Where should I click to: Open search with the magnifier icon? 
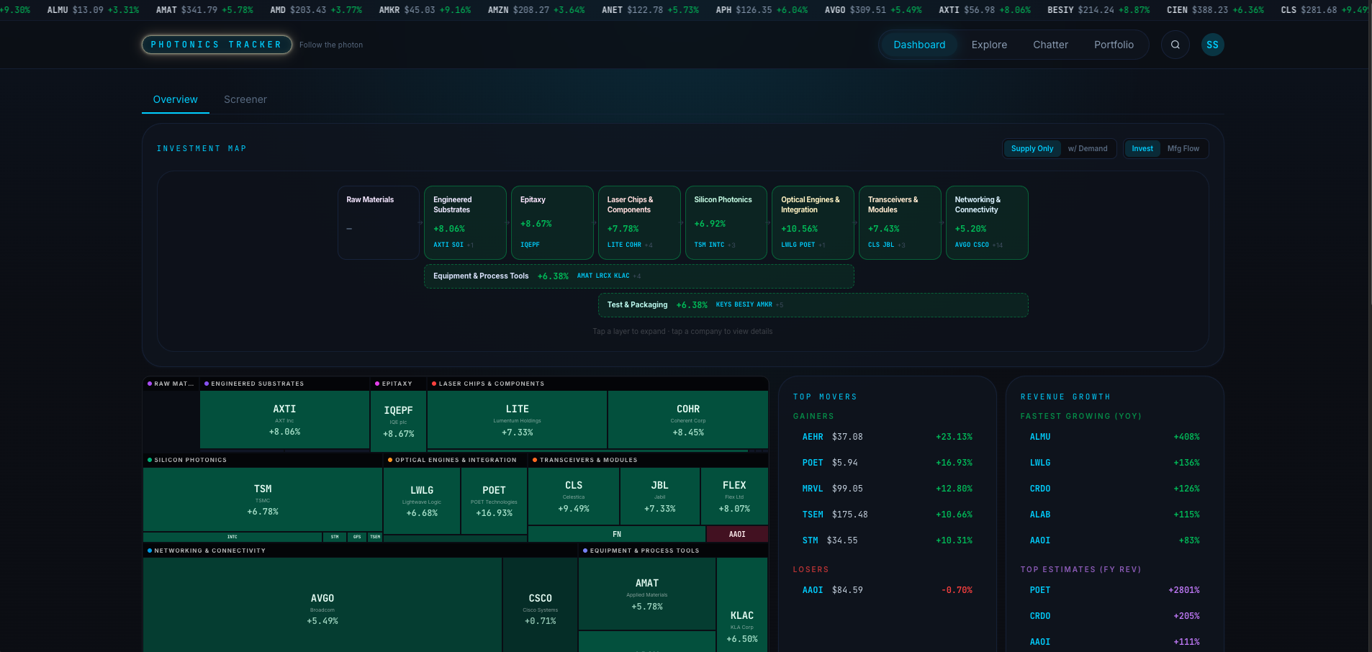[1175, 45]
